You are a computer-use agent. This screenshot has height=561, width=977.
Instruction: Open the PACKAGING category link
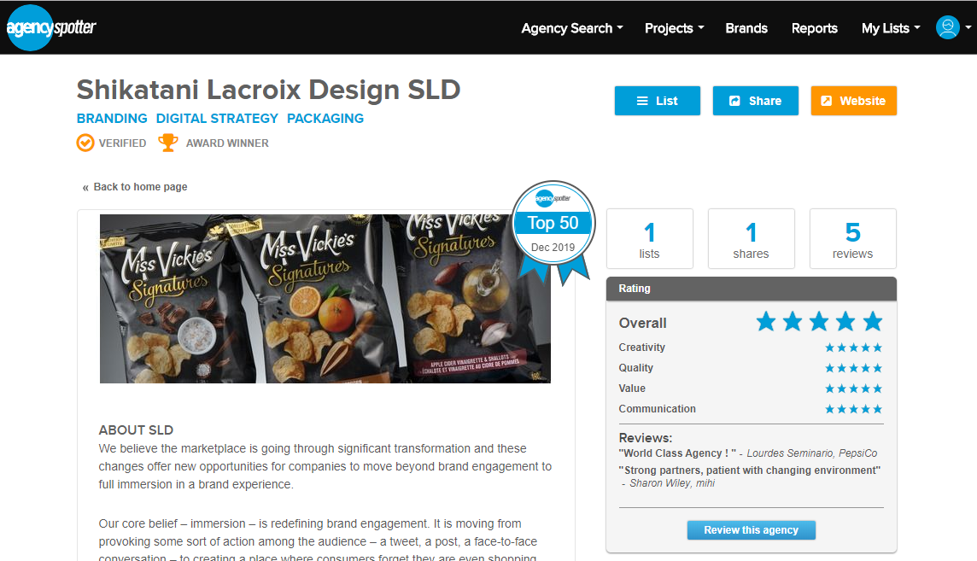click(x=325, y=119)
